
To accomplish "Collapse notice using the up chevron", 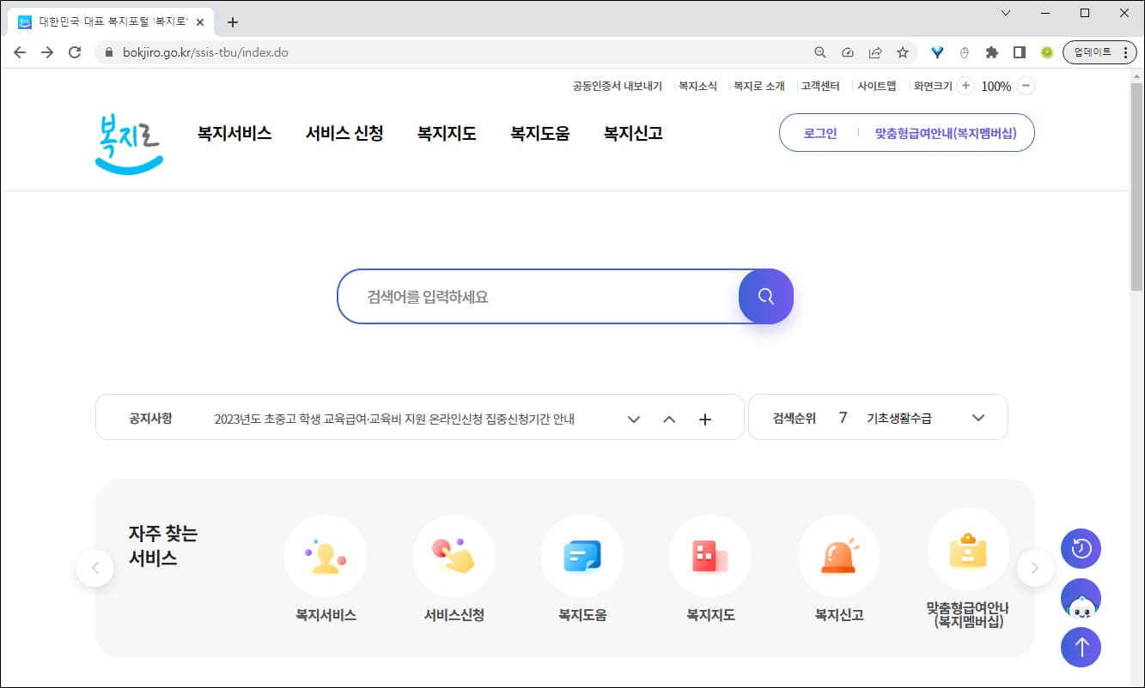I will coord(669,419).
